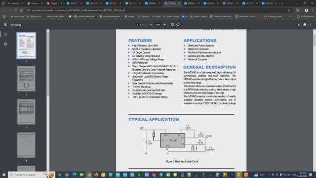Open the Chrome profile avatar
The image size is (316, 178).
point(306,10)
